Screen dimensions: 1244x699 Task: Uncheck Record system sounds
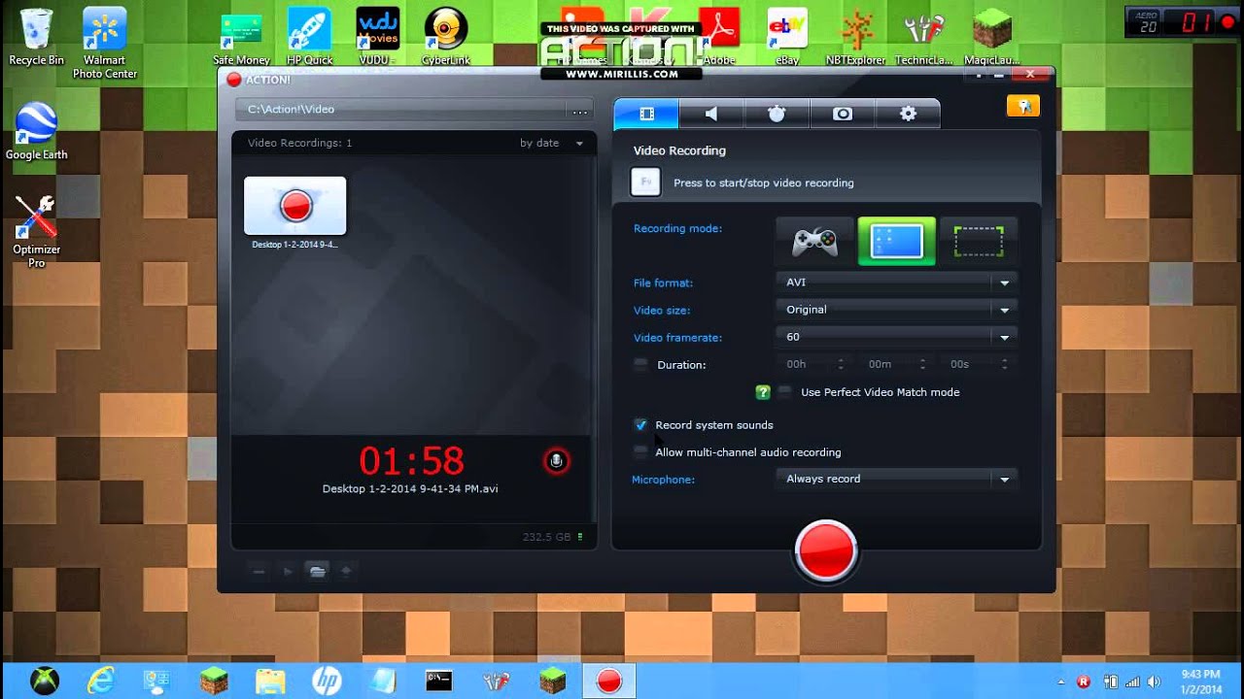point(640,424)
